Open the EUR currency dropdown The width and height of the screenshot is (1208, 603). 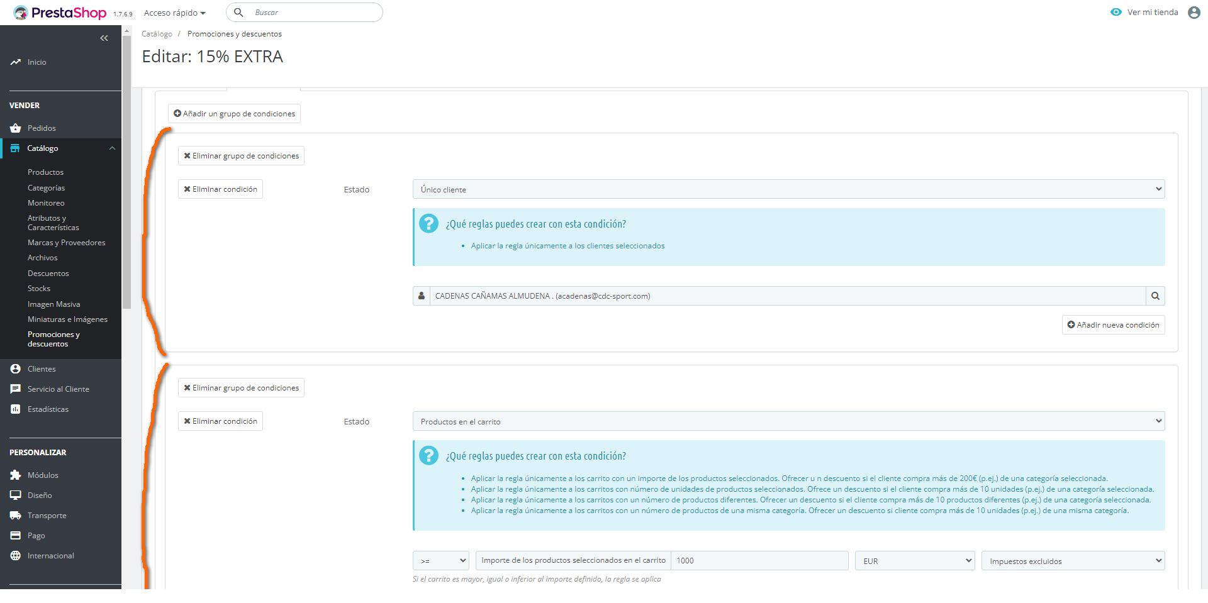click(915, 561)
